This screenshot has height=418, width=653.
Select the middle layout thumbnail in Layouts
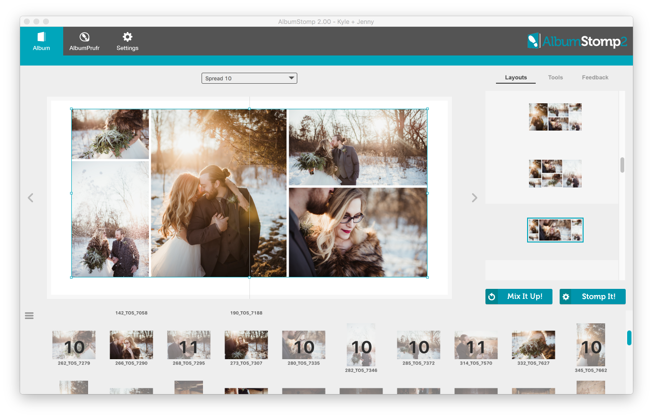(x=555, y=174)
